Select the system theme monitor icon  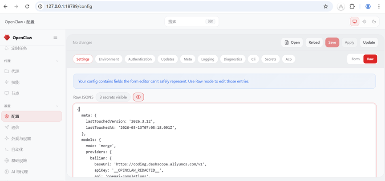click(355, 22)
